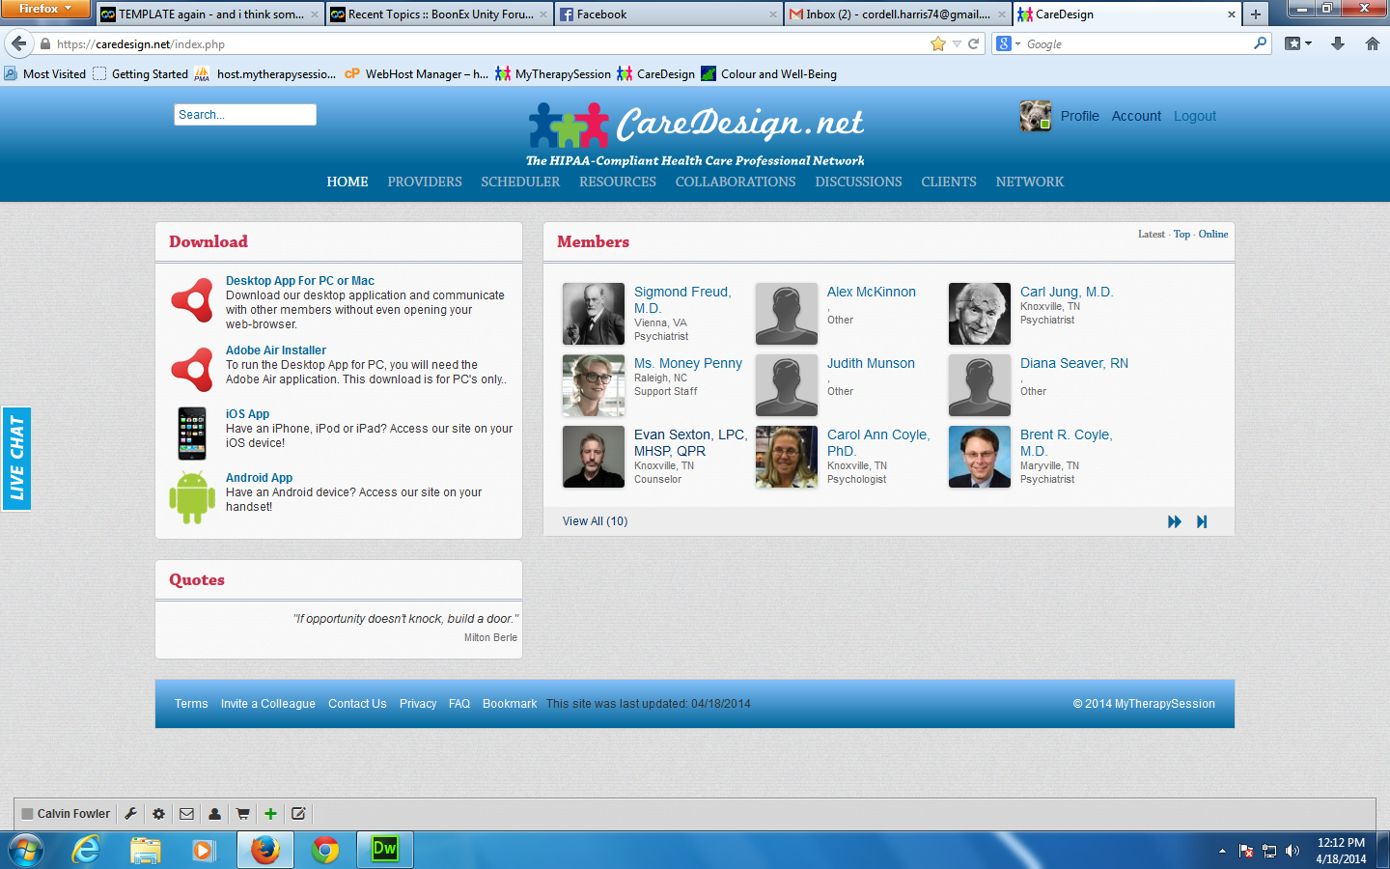Screen dimensions: 1390x869
Task: Open the RESOURCES navigation item
Action: click(x=618, y=182)
